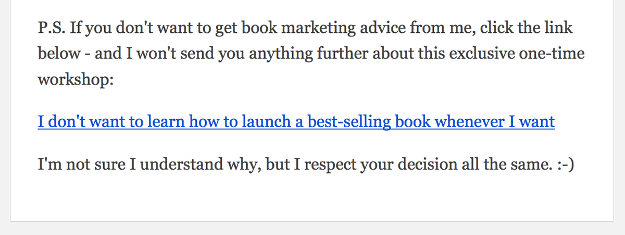The height and width of the screenshot is (235, 625).
Task: Open the "I don't want to learn" unsubscribe link
Action: tap(296, 122)
